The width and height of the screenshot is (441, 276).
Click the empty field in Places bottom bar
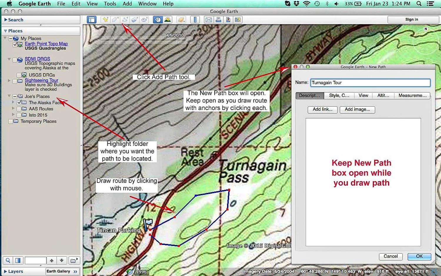click(36, 260)
